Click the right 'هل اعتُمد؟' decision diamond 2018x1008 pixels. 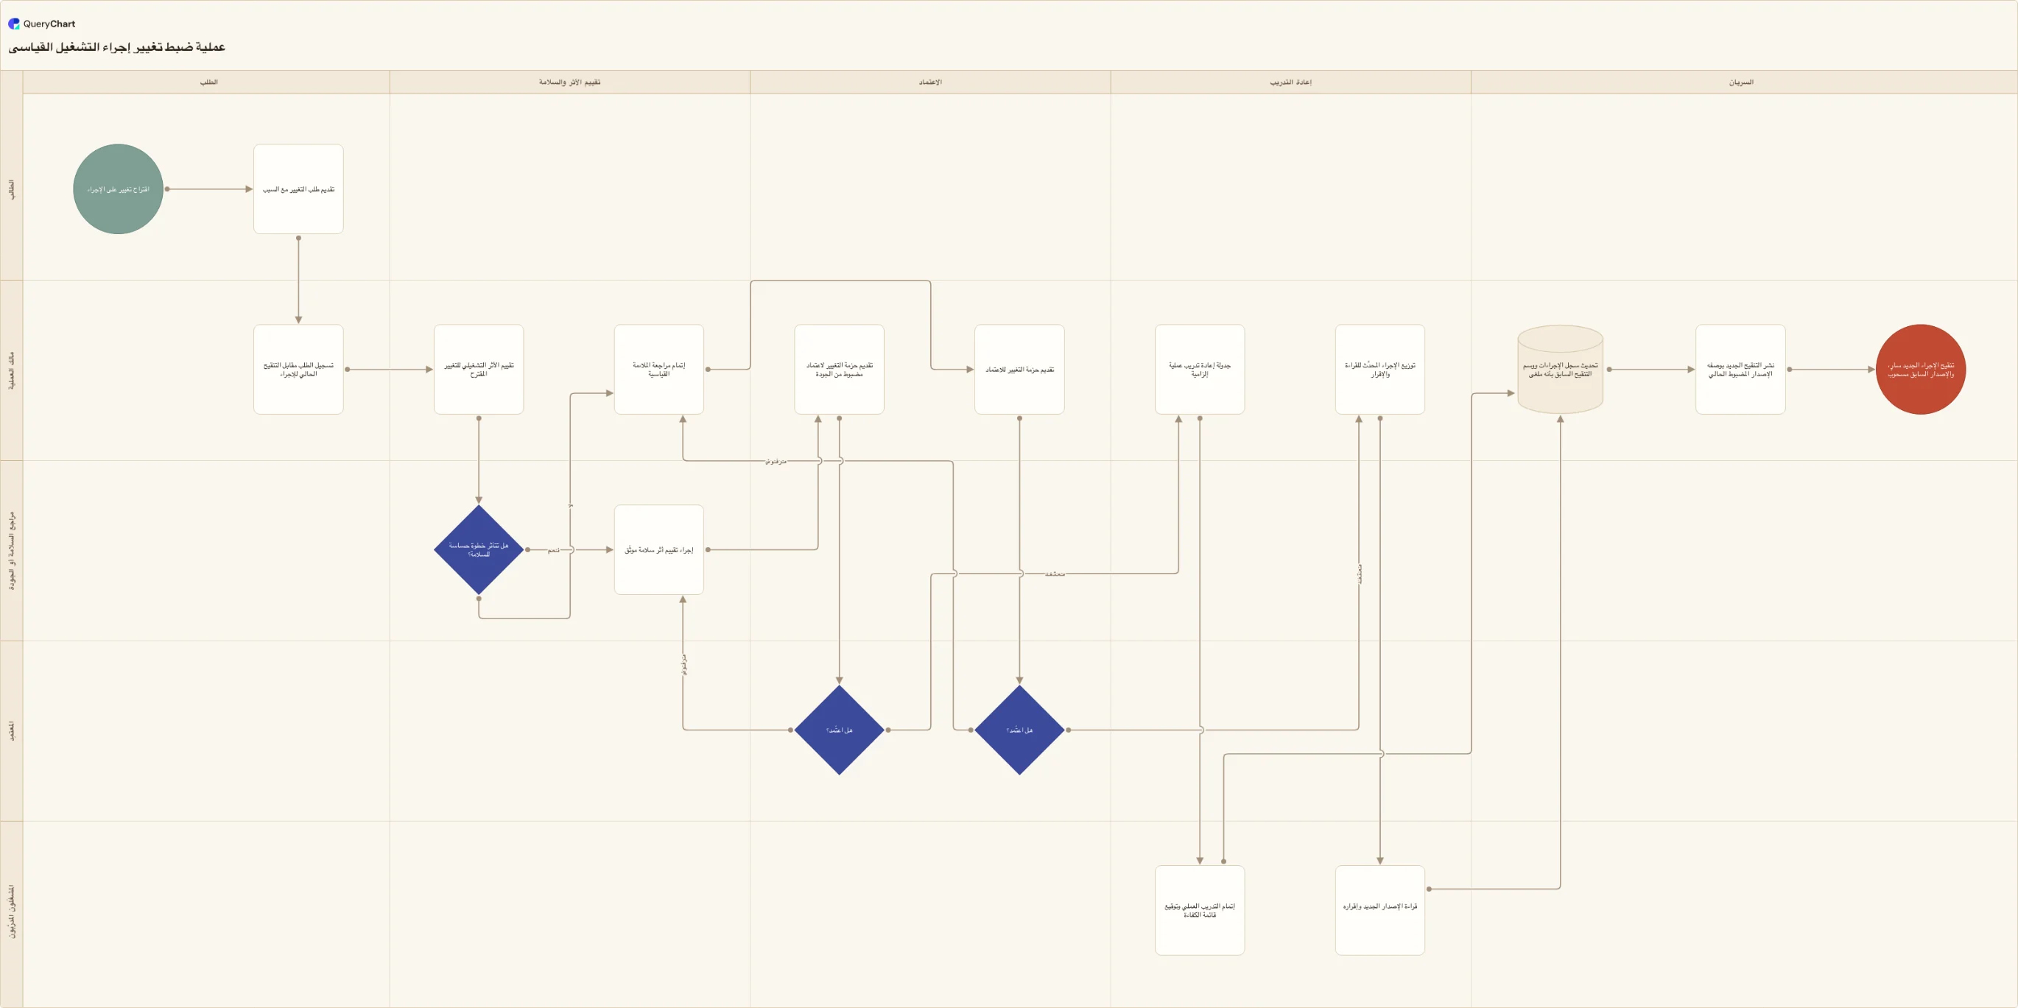(x=1019, y=730)
